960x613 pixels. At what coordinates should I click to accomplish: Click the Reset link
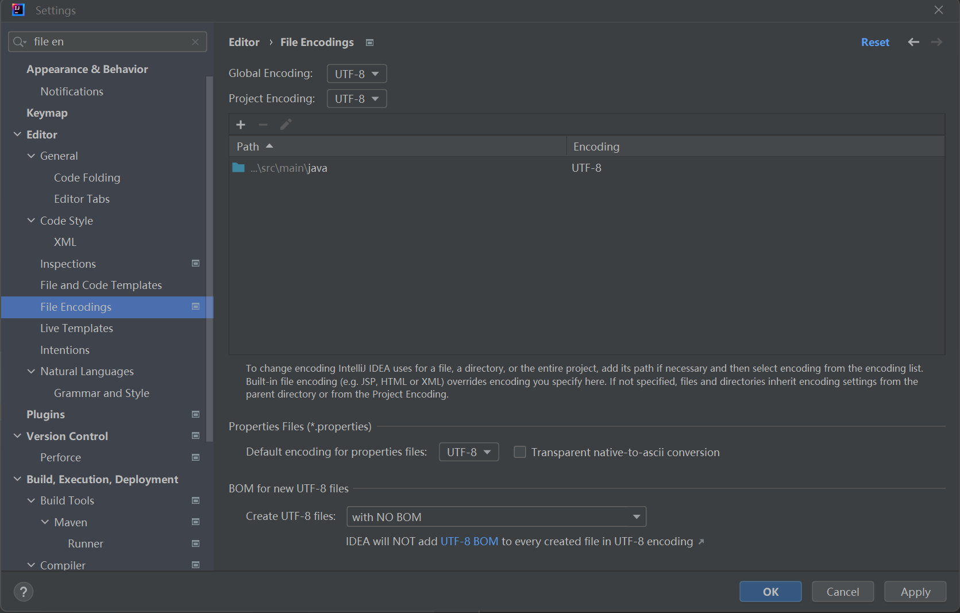tap(875, 43)
